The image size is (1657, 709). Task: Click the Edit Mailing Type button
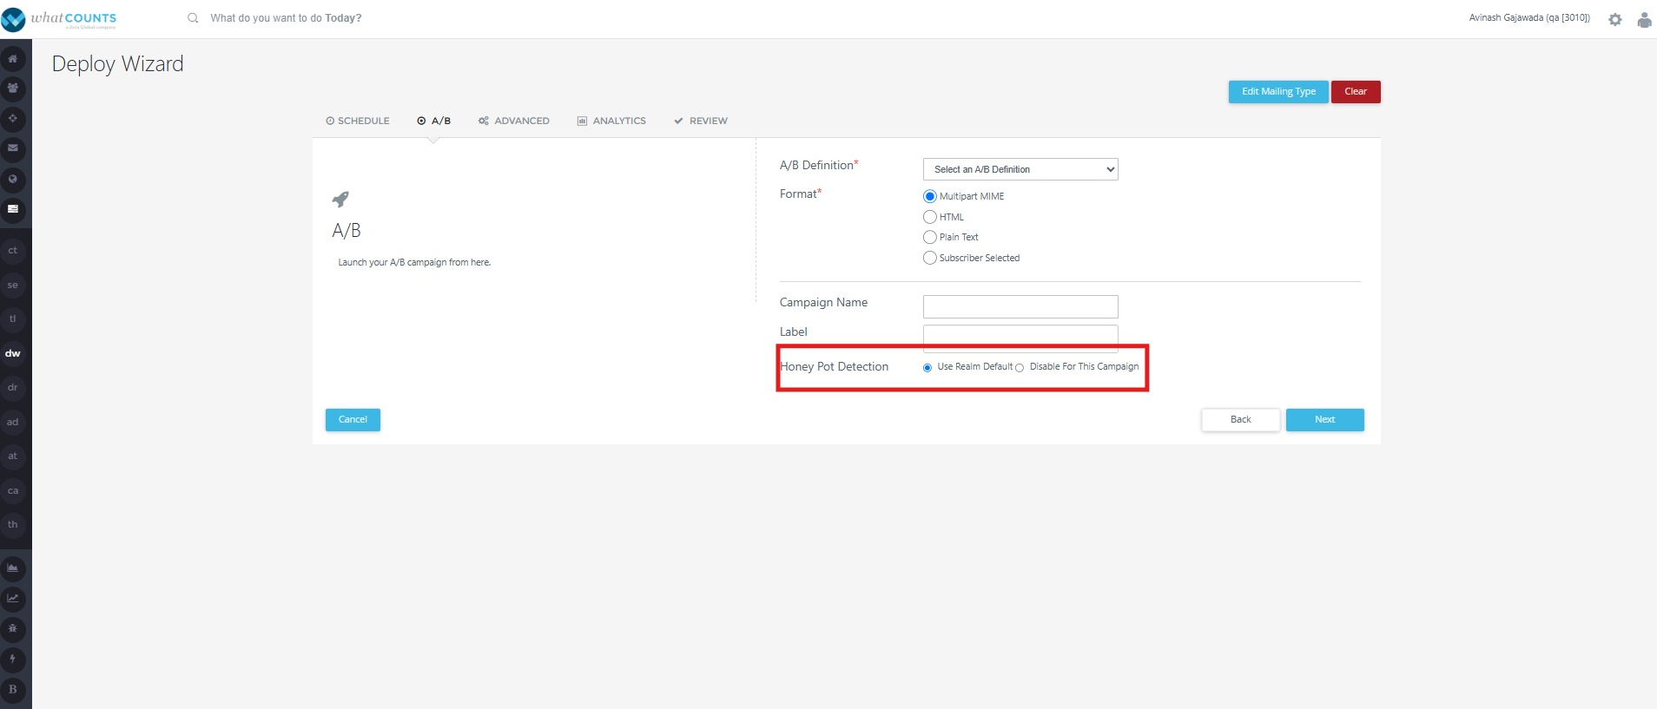pos(1278,92)
